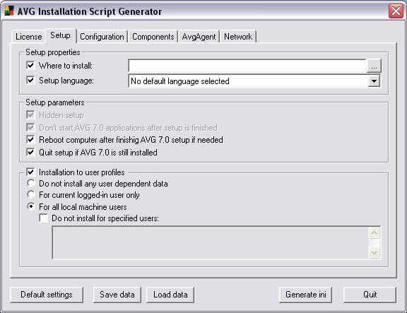The width and height of the screenshot is (407, 313).
Task: Click inside the specified users list box
Action: 211,242
